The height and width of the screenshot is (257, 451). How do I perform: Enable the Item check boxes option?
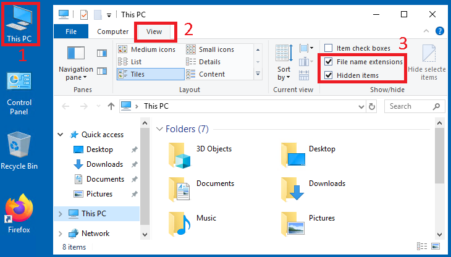pos(329,48)
